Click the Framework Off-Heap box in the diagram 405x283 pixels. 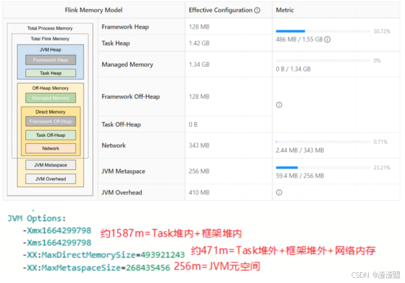[51, 121]
